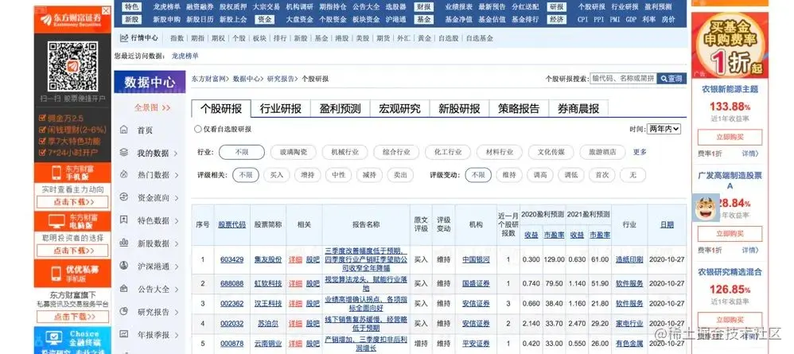Viewport: 794px width, 354px height.
Task: Select 仅看自选股研报 radio button
Action: [197, 129]
